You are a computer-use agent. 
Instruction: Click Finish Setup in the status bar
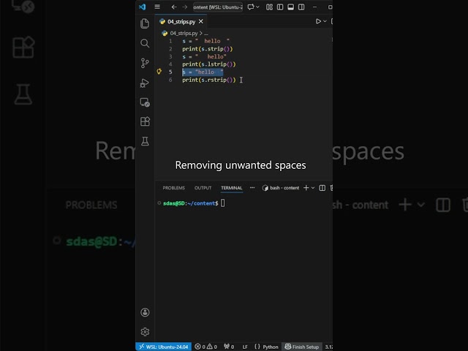point(302,347)
